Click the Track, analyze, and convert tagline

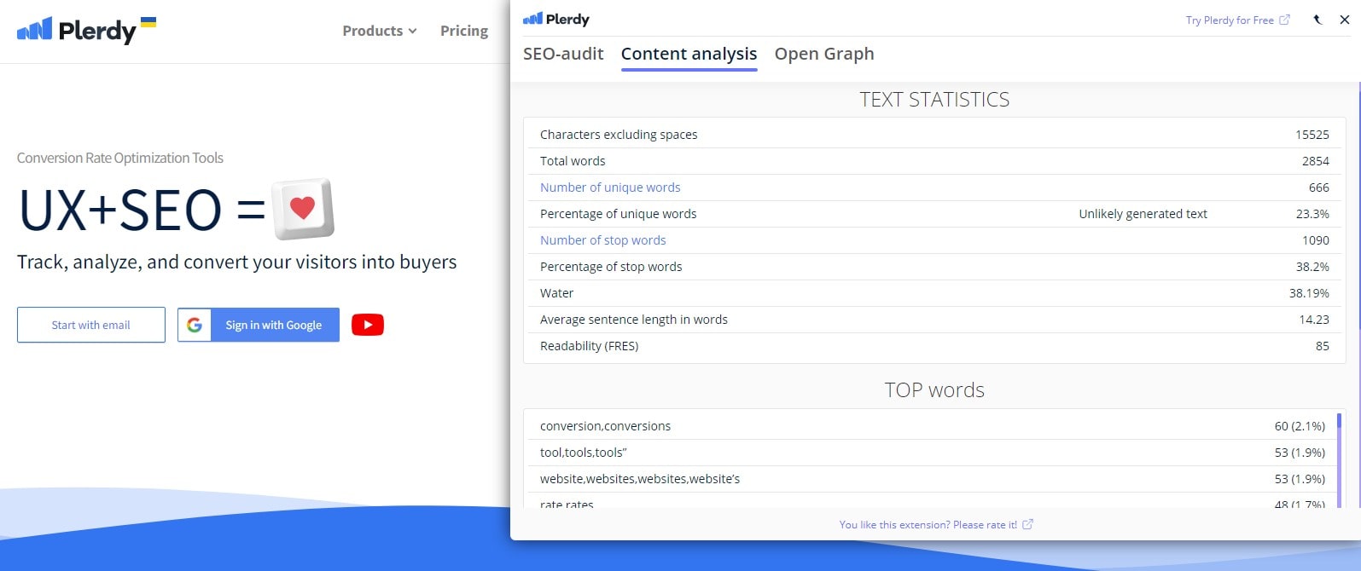[x=237, y=262]
